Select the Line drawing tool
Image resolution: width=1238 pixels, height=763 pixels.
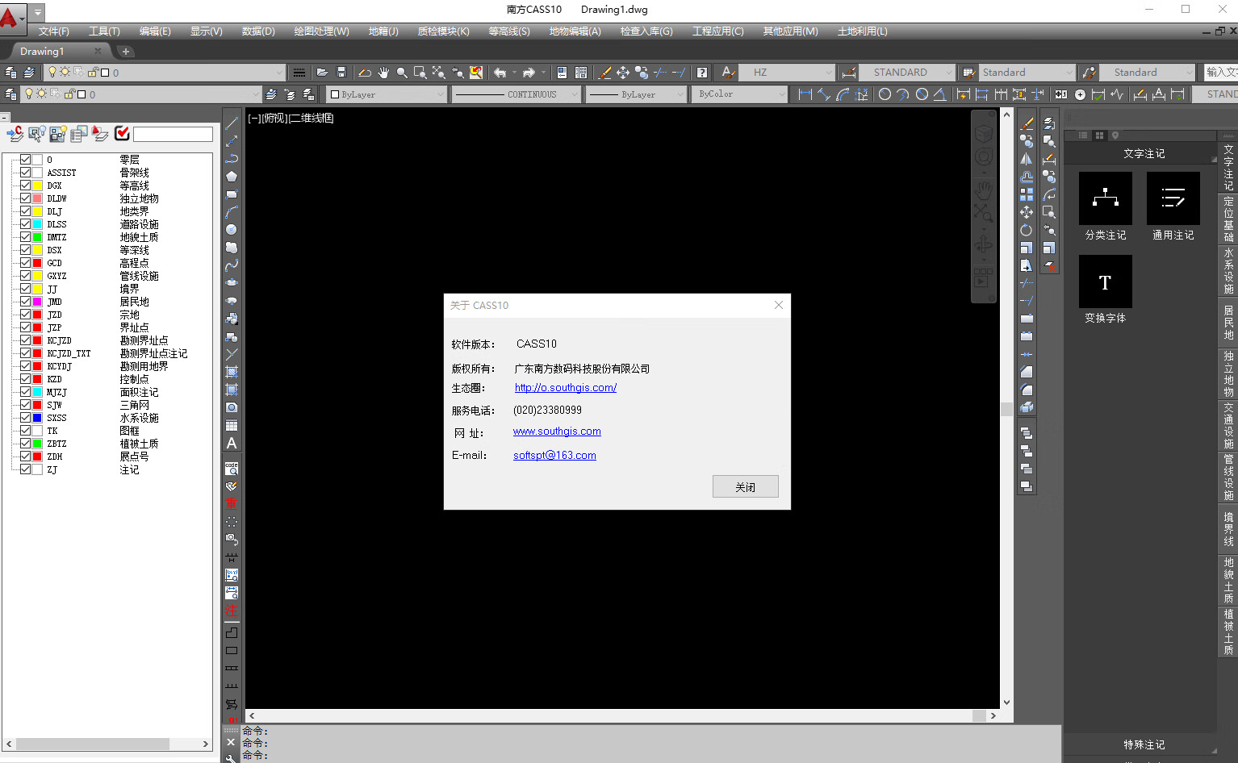pyautogui.click(x=232, y=123)
